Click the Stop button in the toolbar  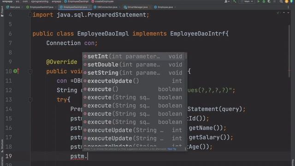point(275,1)
